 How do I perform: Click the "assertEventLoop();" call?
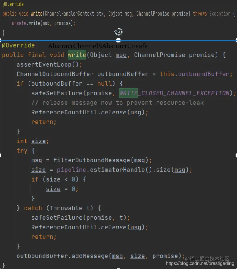click(x=49, y=65)
